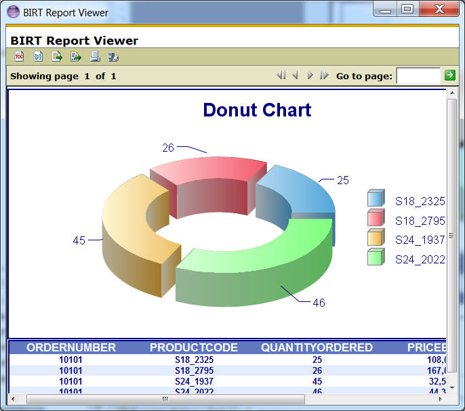The width and height of the screenshot is (465, 411).
Task: Go to first page arrow
Action: 281,76
